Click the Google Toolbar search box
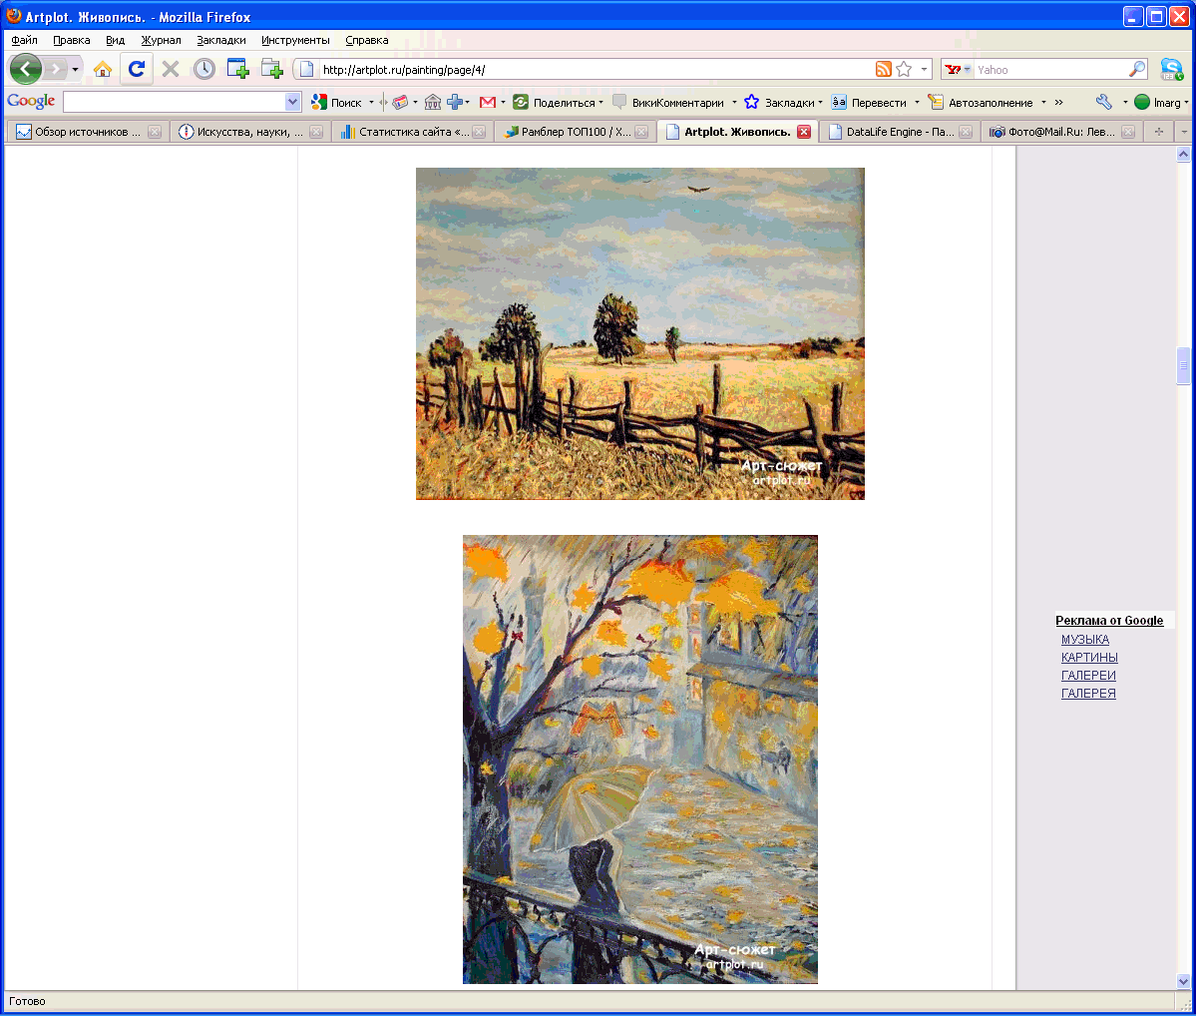Image resolution: width=1196 pixels, height=1016 pixels. pos(174,102)
